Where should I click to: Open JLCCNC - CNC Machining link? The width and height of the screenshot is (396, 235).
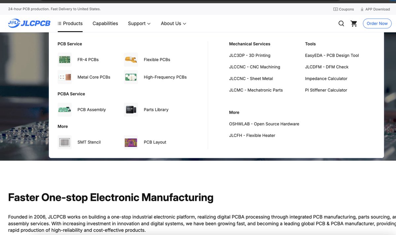coord(255,67)
